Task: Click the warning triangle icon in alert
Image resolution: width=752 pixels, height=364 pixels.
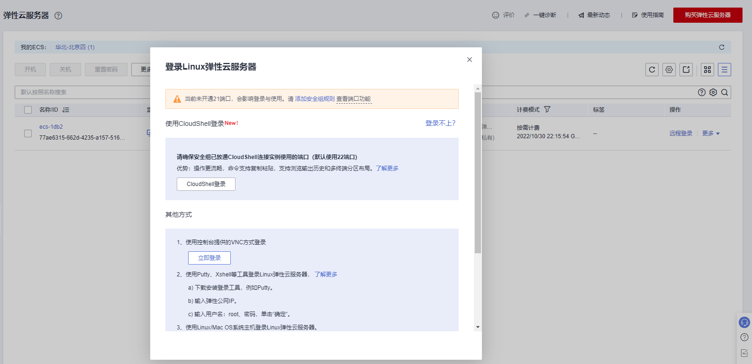Action: [177, 99]
